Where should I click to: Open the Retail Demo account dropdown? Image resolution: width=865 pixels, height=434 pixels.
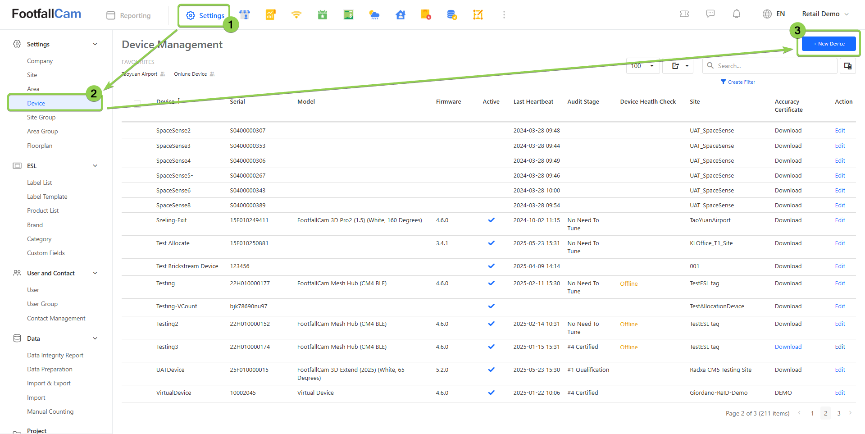(x=825, y=14)
